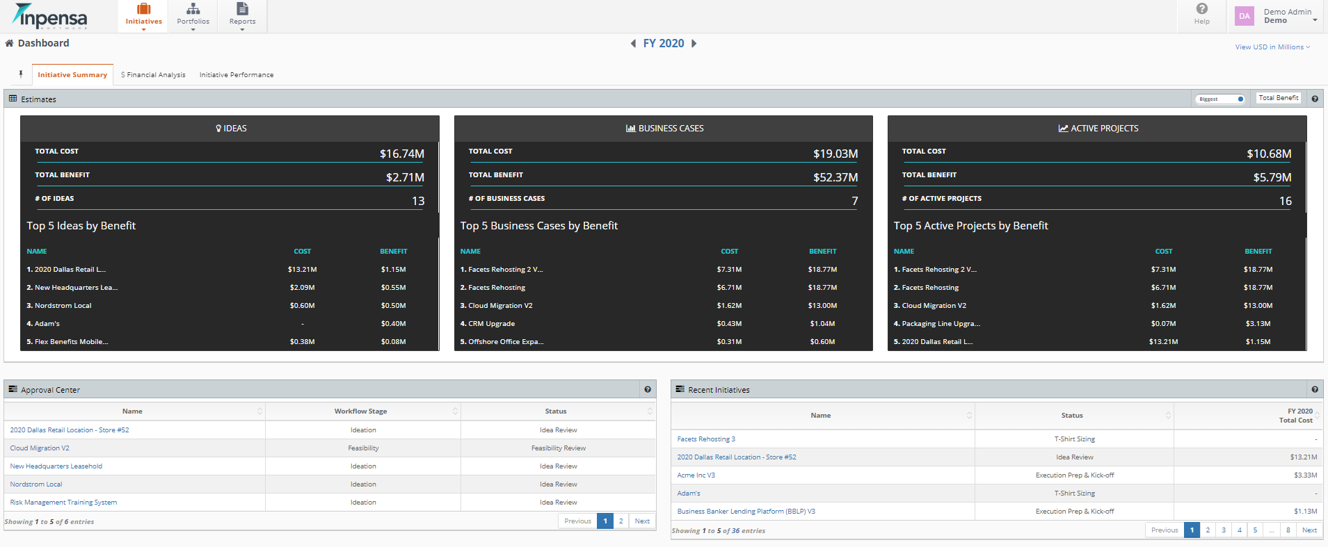Toggle the Total Benefit sort option
The width and height of the screenshot is (1328, 547).
click(1279, 98)
